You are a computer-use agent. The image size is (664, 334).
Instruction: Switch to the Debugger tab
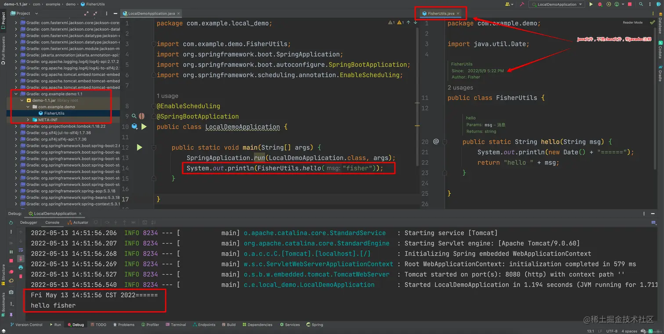[x=29, y=222]
